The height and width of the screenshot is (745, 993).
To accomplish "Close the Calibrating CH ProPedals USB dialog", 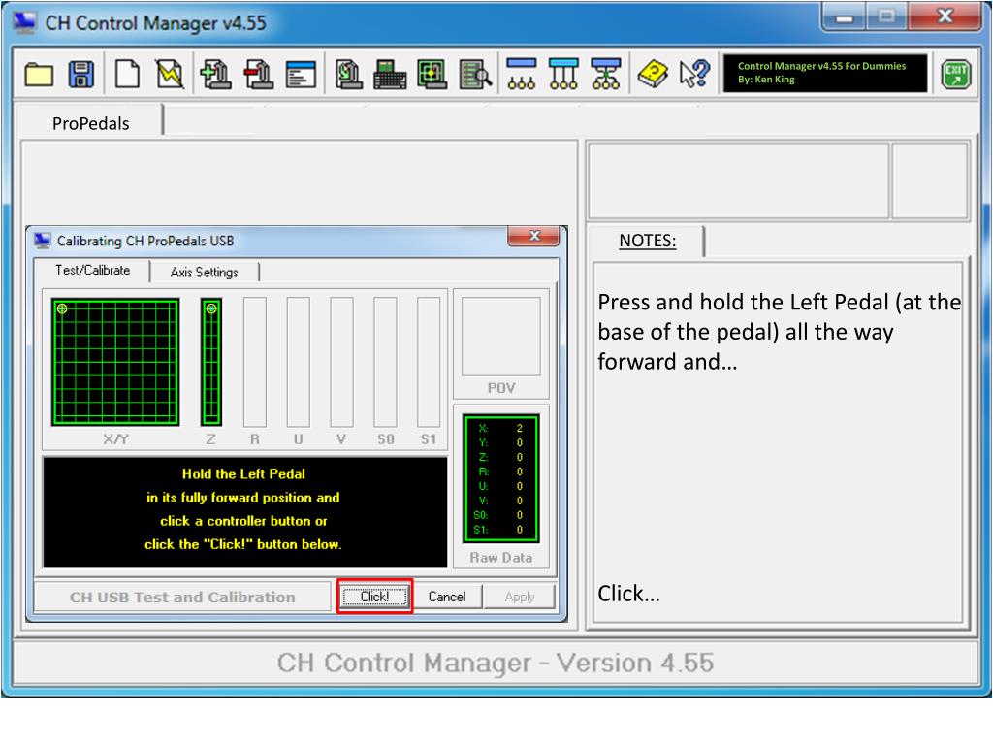I will (x=534, y=236).
